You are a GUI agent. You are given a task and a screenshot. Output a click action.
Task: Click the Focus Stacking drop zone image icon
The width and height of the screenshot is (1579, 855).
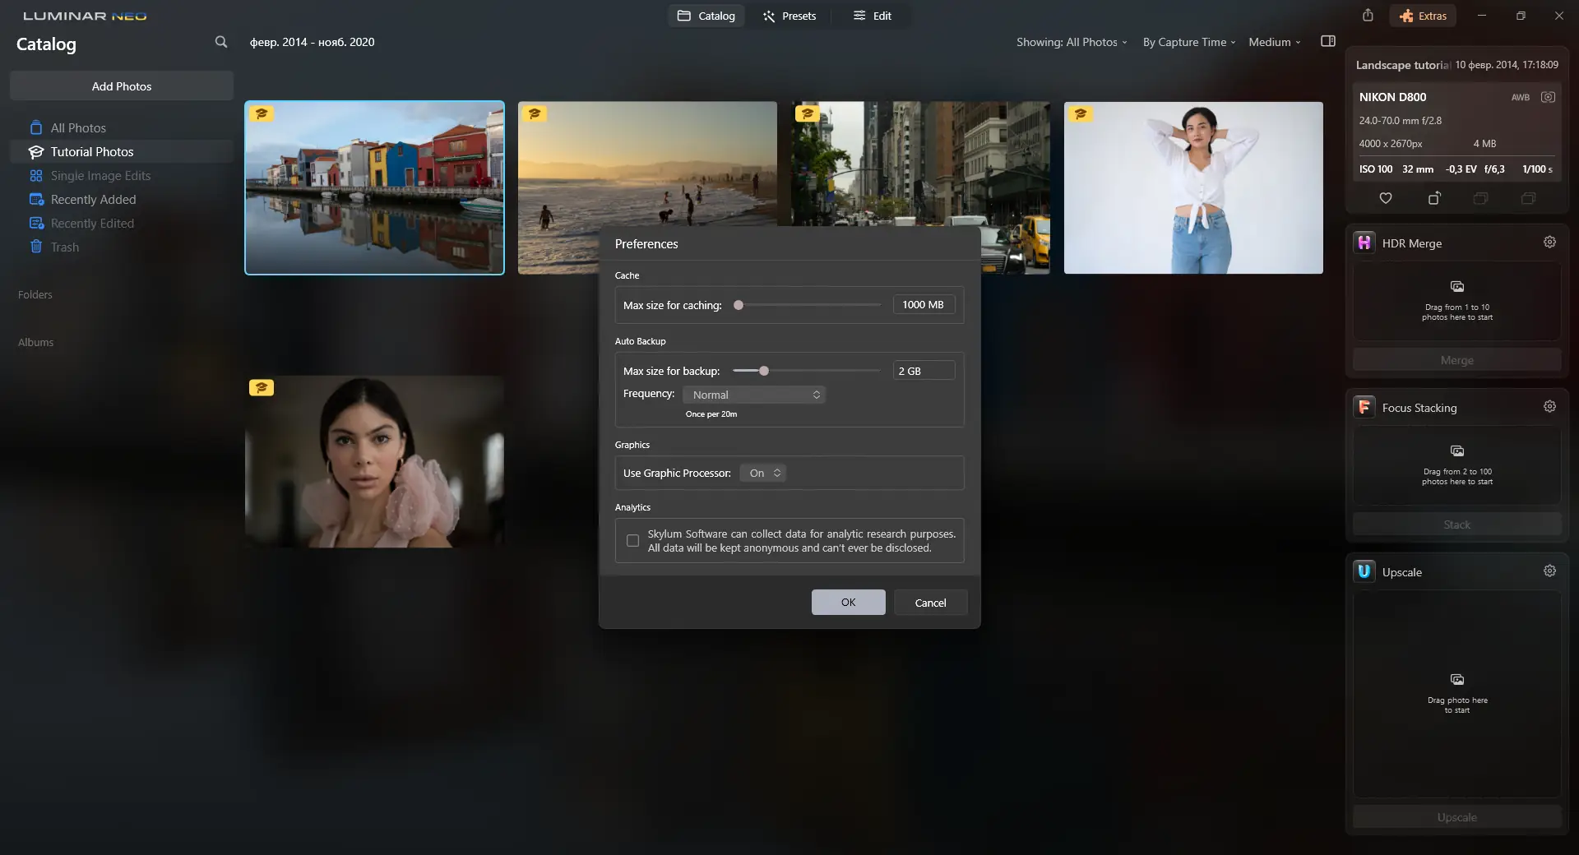(1457, 451)
